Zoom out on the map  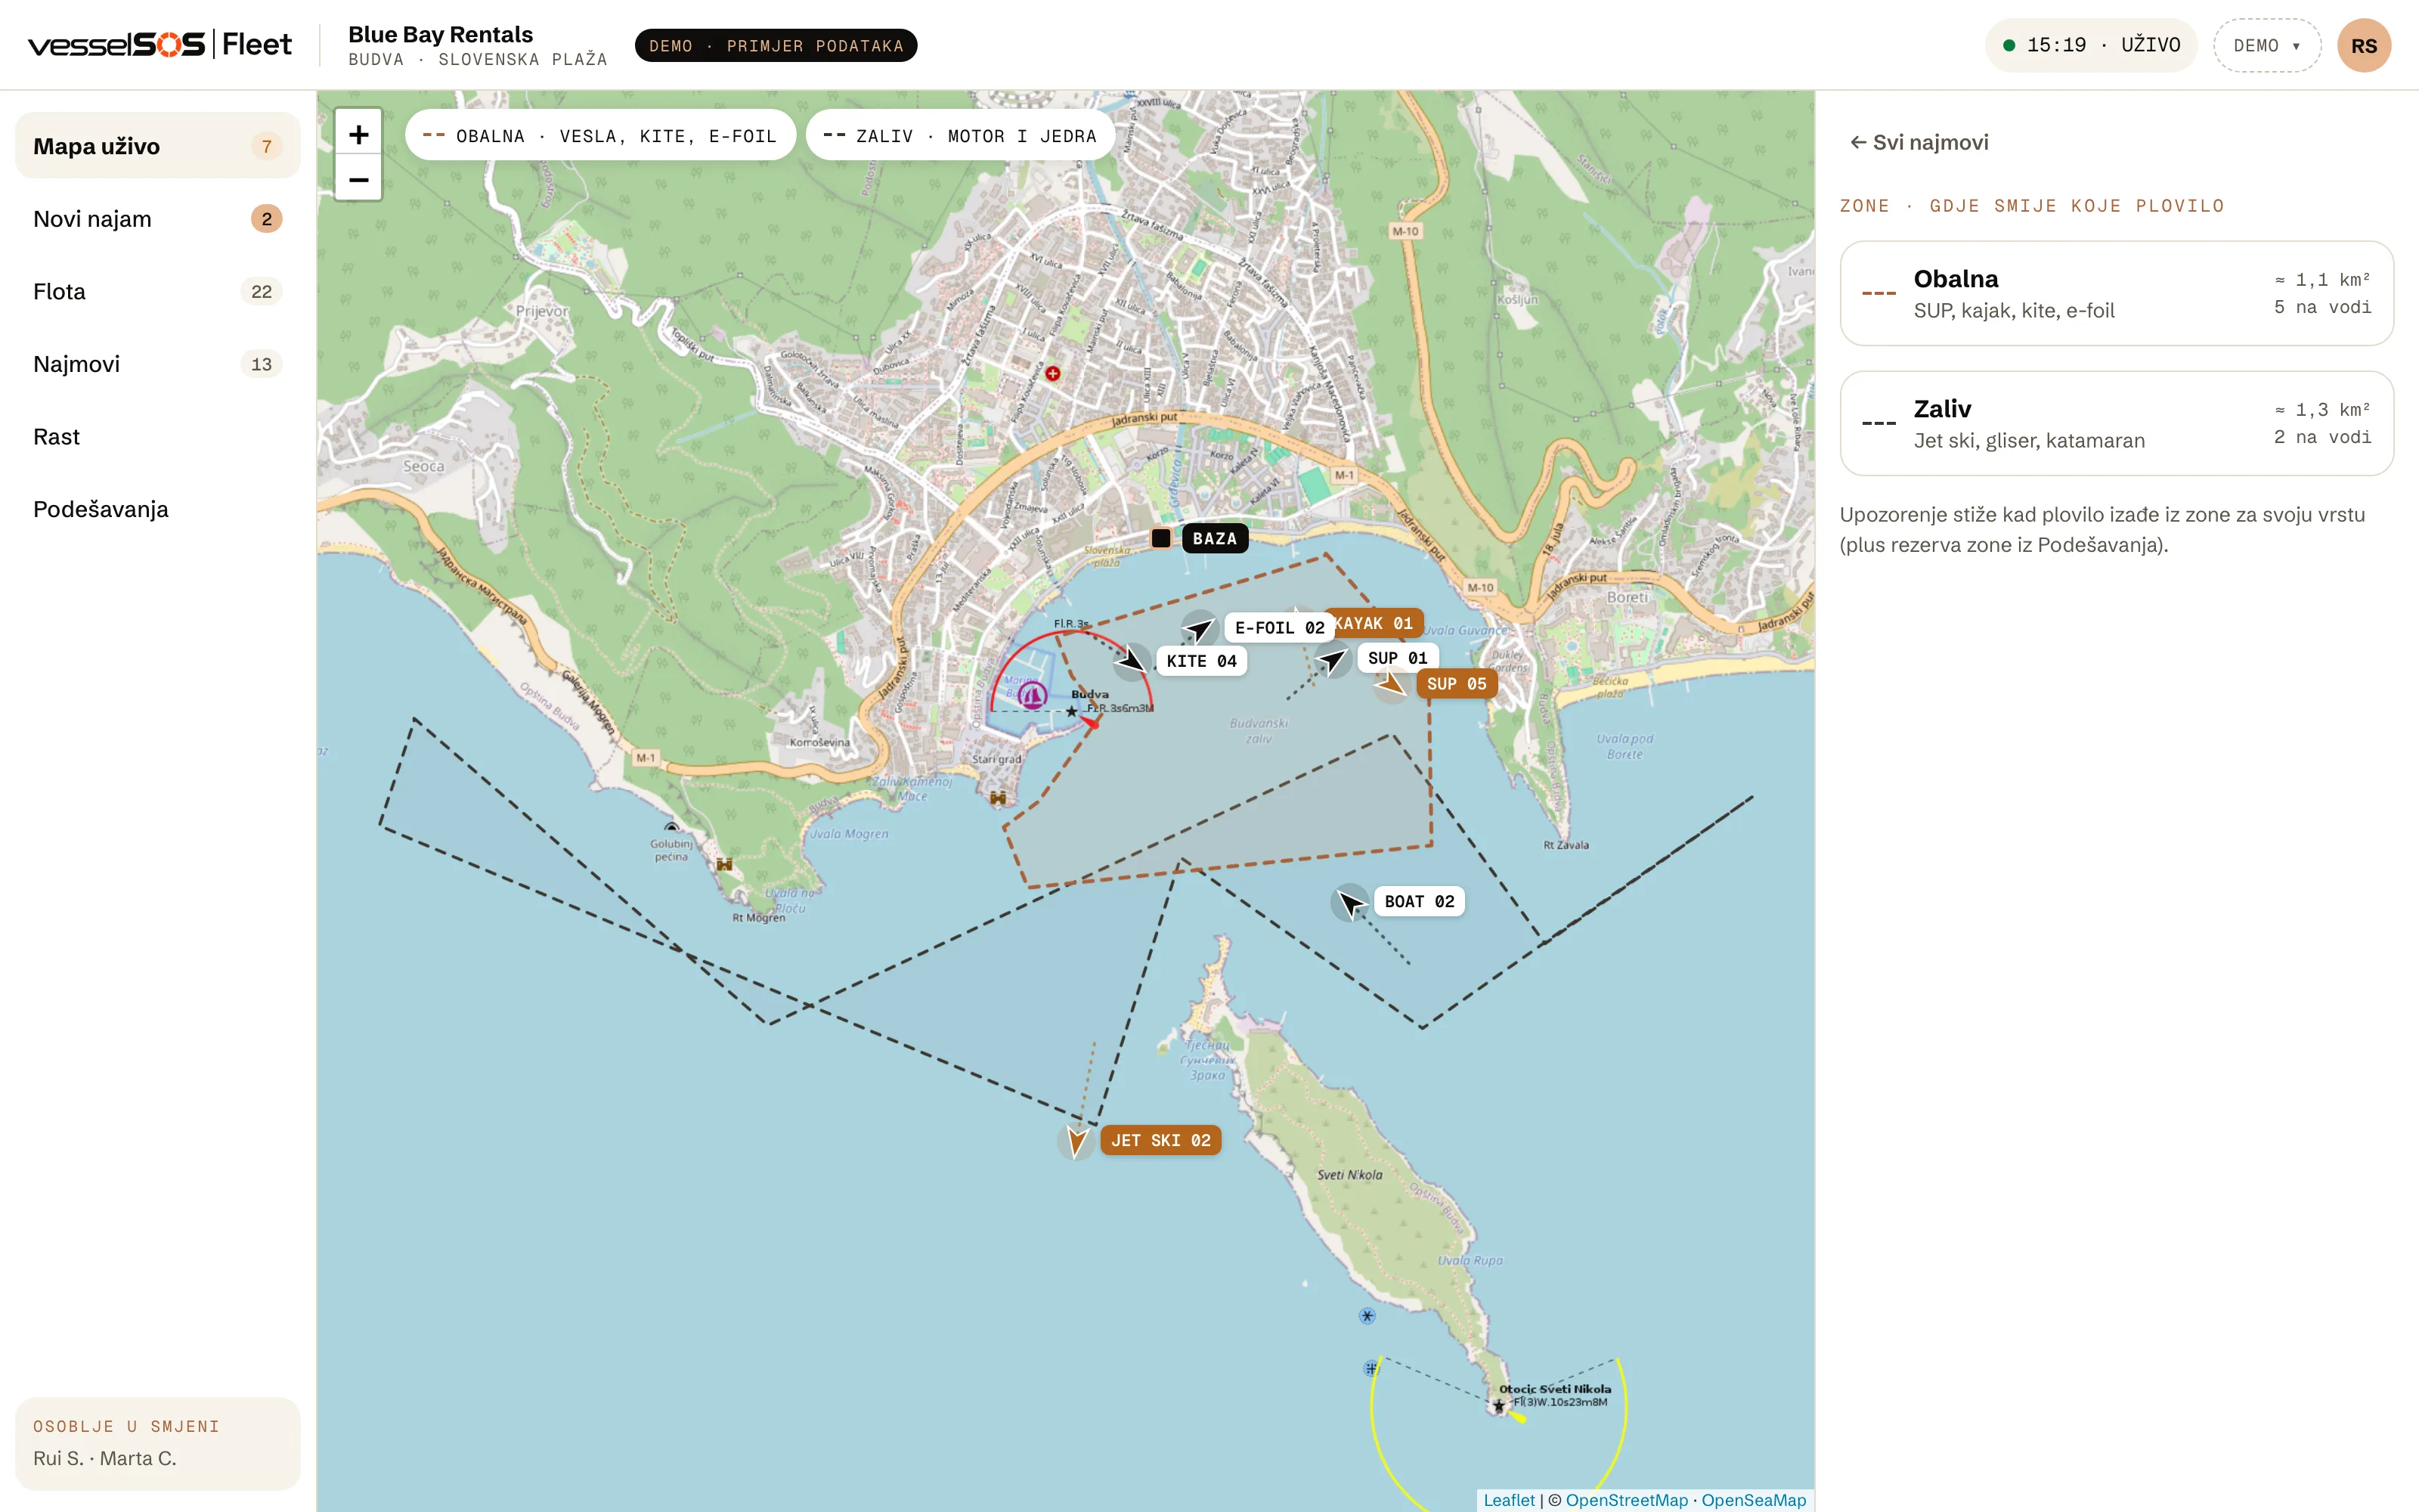tap(359, 179)
